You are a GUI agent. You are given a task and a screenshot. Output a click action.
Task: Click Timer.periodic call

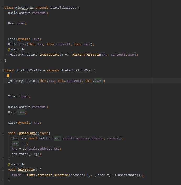coord(39,175)
